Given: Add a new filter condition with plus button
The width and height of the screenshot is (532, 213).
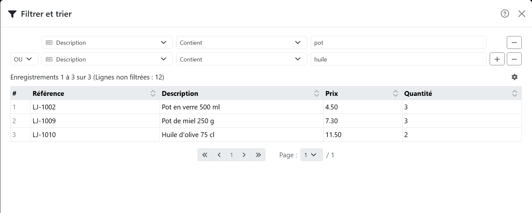Looking at the screenshot, I should point(497,59).
